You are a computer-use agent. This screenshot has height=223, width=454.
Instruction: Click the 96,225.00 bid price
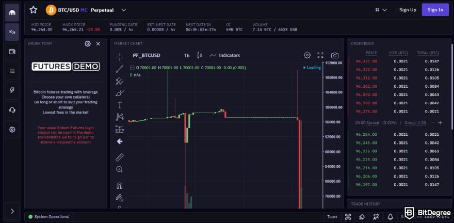366,160
